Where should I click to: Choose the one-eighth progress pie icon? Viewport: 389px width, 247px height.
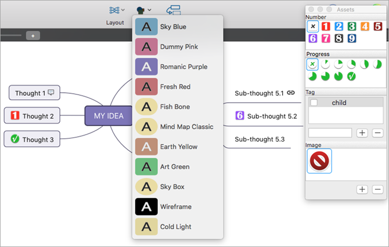click(x=326, y=64)
